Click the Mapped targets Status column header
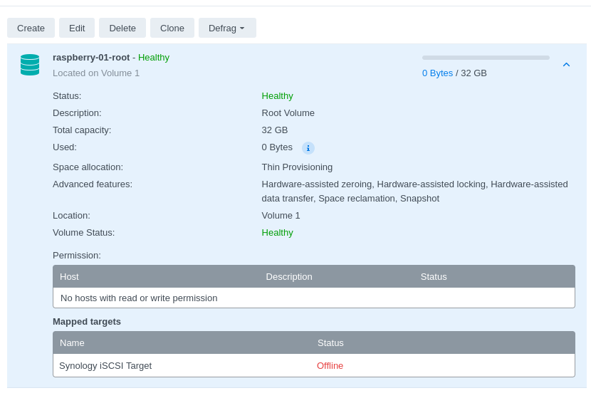591x403 pixels. [330, 343]
